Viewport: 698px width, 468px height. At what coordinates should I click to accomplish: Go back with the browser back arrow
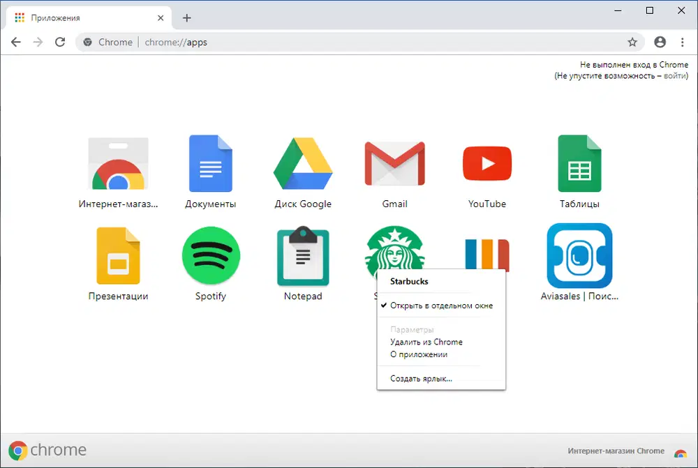coord(16,43)
